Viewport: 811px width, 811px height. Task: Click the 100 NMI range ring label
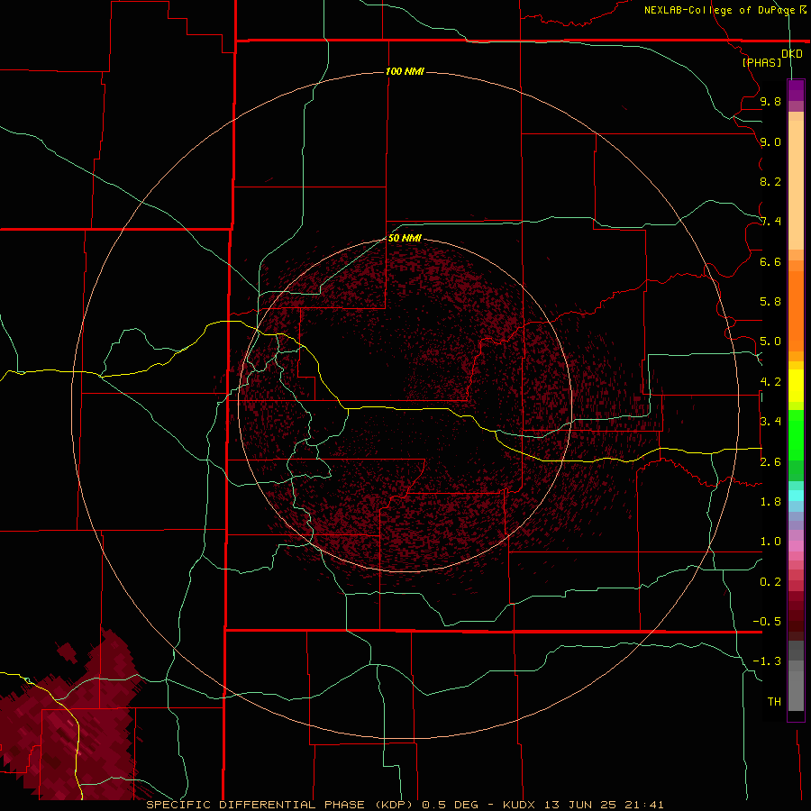point(405,71)
